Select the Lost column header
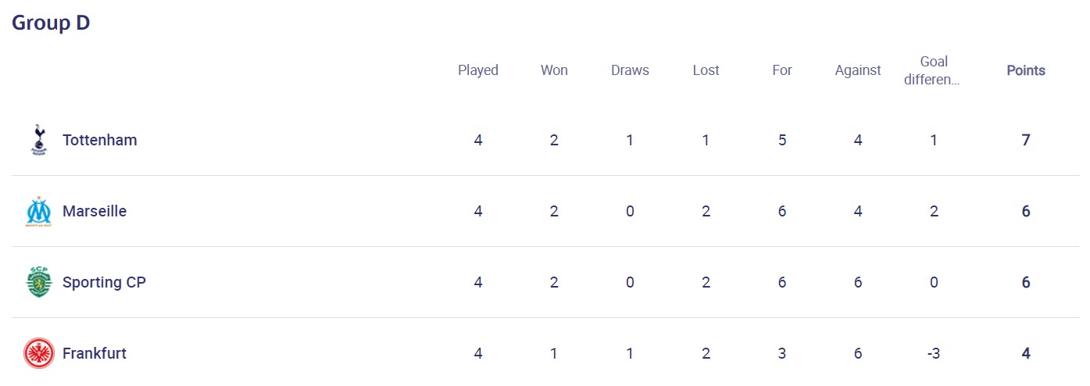The image size is (1090, 386). [706, 70]
